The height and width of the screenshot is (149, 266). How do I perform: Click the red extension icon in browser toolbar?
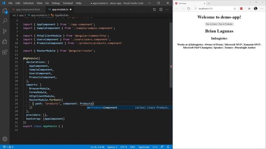(x=241, y=9)
